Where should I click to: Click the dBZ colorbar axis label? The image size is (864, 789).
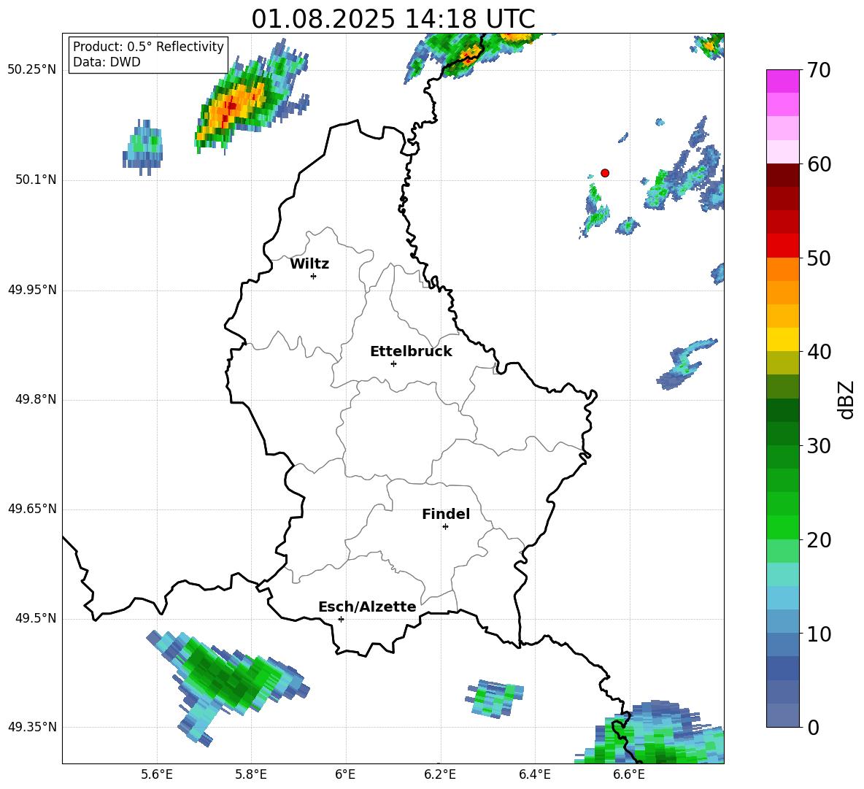point(845,399)
